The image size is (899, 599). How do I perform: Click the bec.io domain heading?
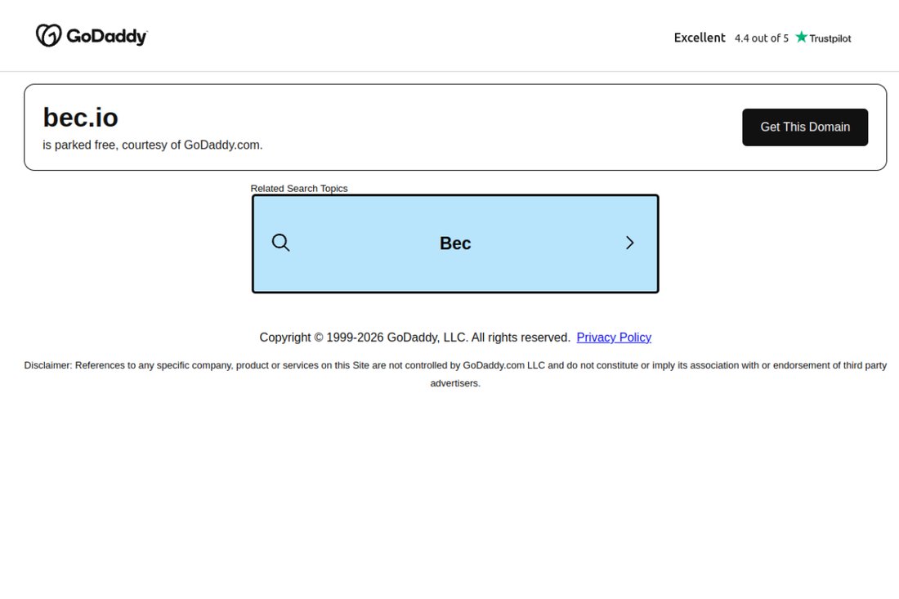80,118
